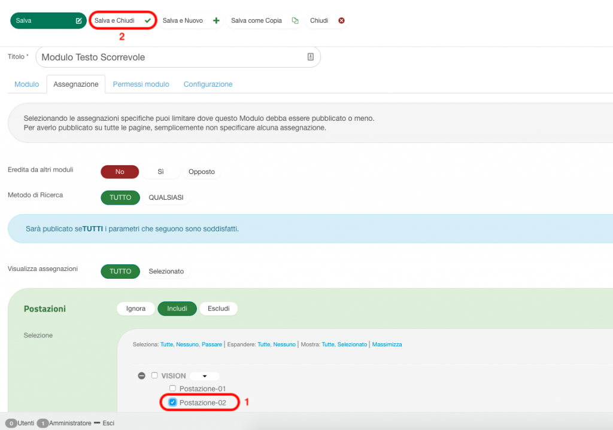Click Salva e Chiudi button
613x430 pixels.
pos(123,20)
